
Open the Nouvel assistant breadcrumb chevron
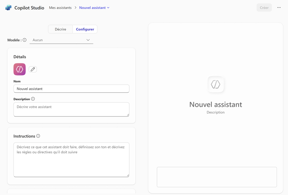(108, 8)
